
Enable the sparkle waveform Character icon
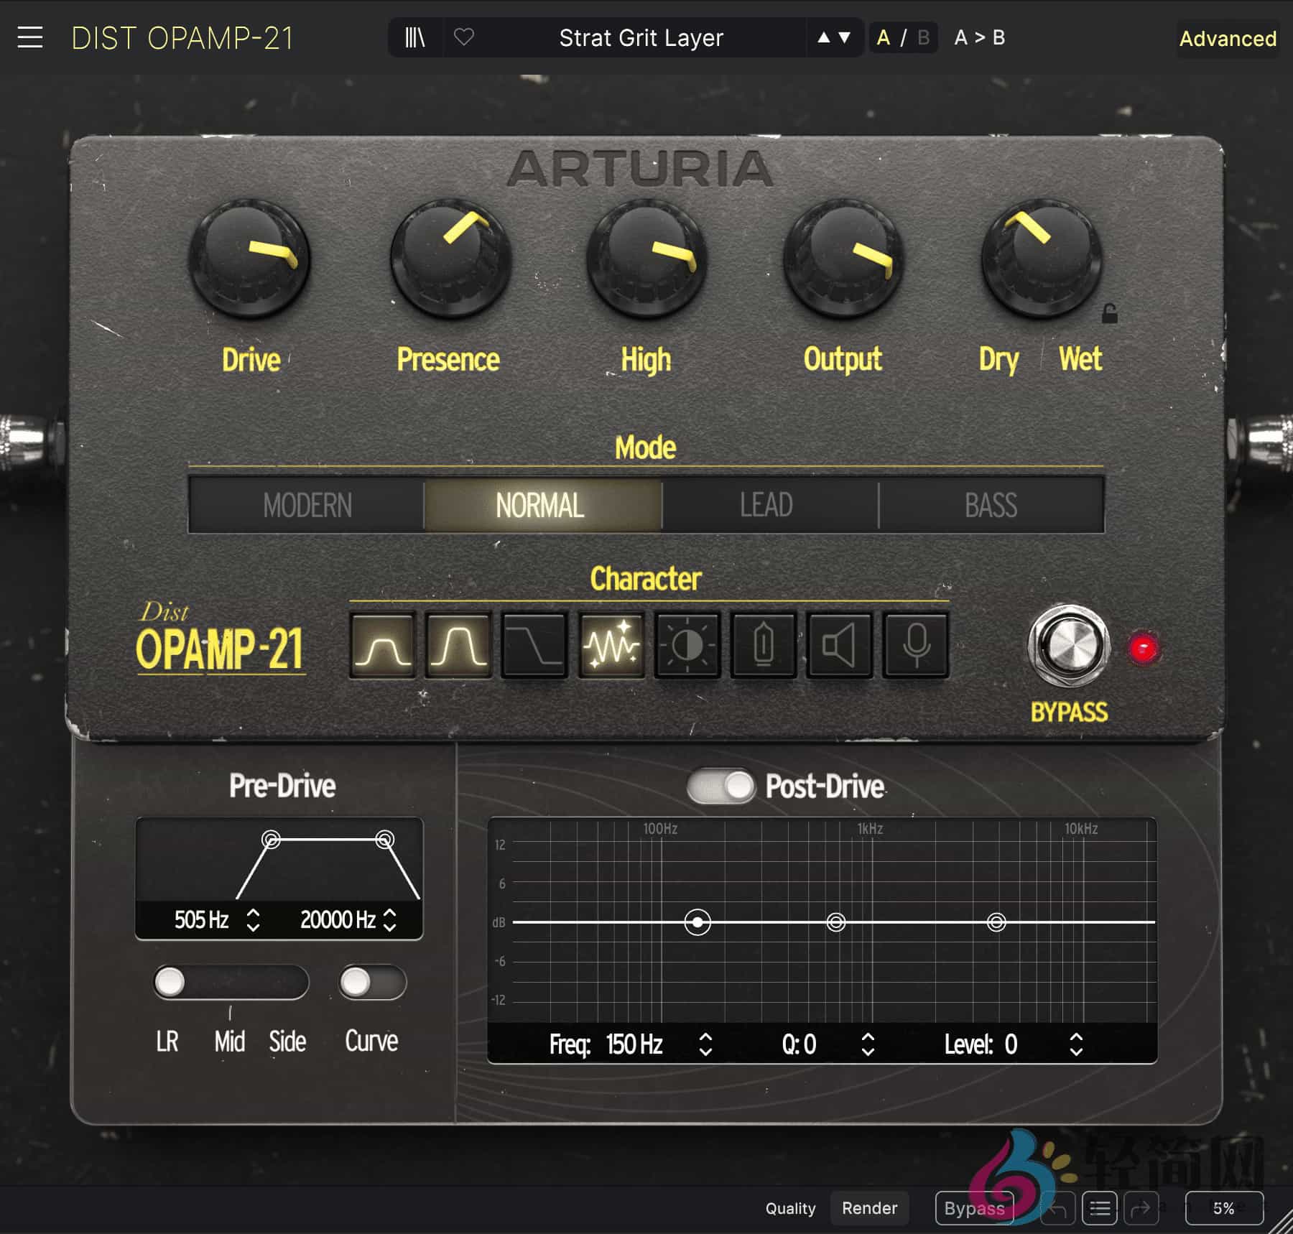pos(611,645)
